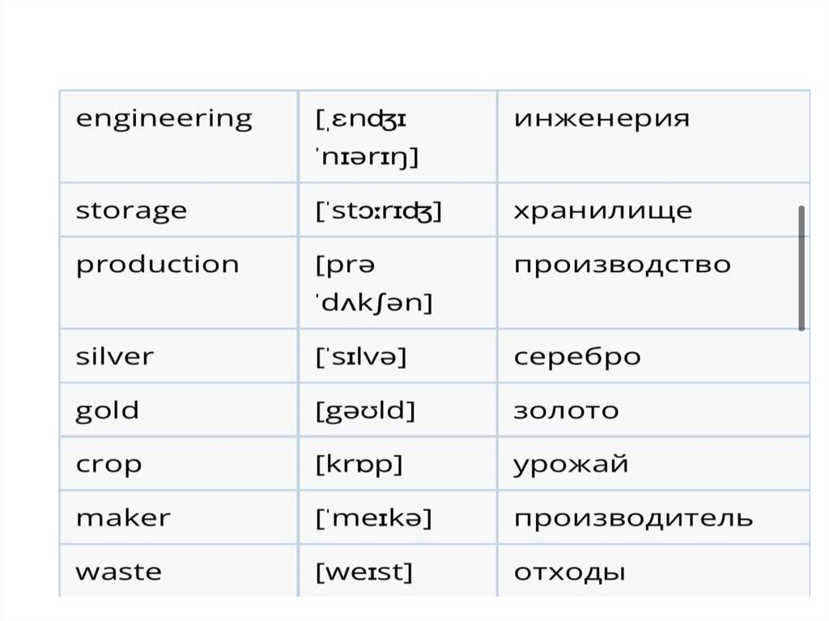
Task: Click the translation "серебро"
Action: [576, 356]
